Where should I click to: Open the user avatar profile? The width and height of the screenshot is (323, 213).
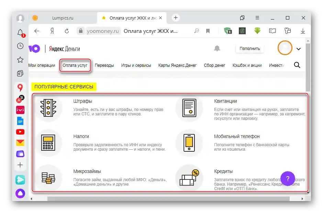[x=285, y=48]
